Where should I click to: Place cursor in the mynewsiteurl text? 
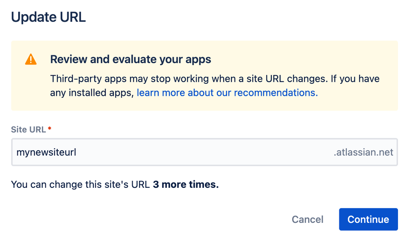(46, 152)
